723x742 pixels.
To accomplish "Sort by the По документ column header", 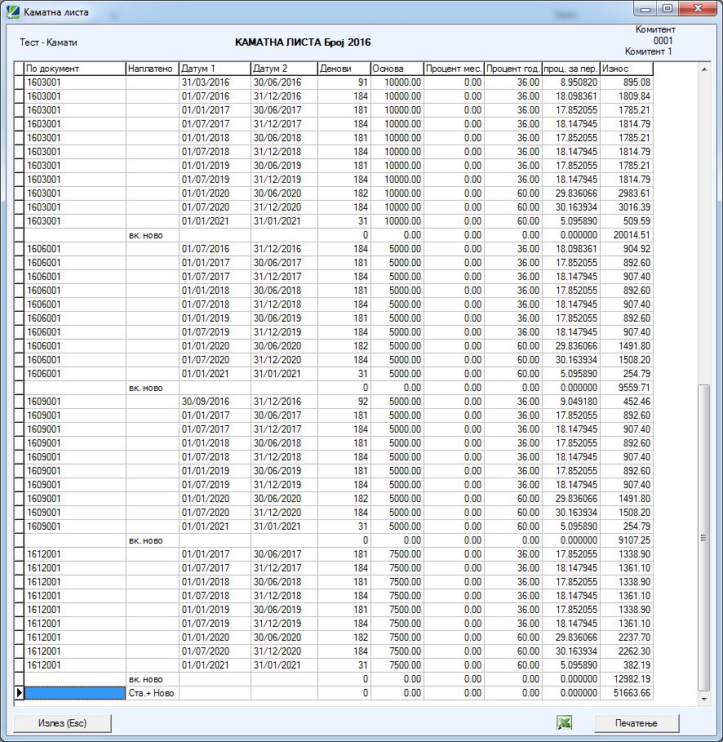I will click(x=75, y=69).
